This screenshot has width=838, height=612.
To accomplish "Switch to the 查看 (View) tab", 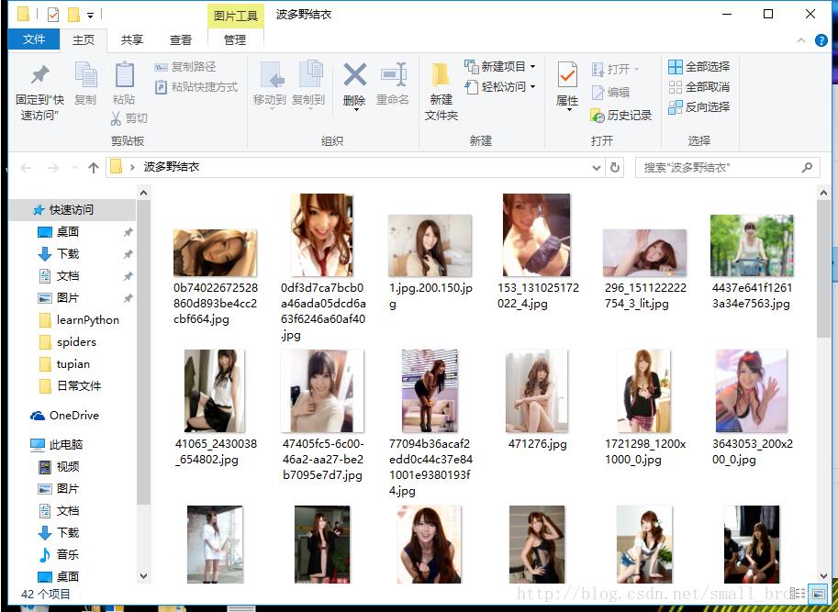I will coord(181,40).
